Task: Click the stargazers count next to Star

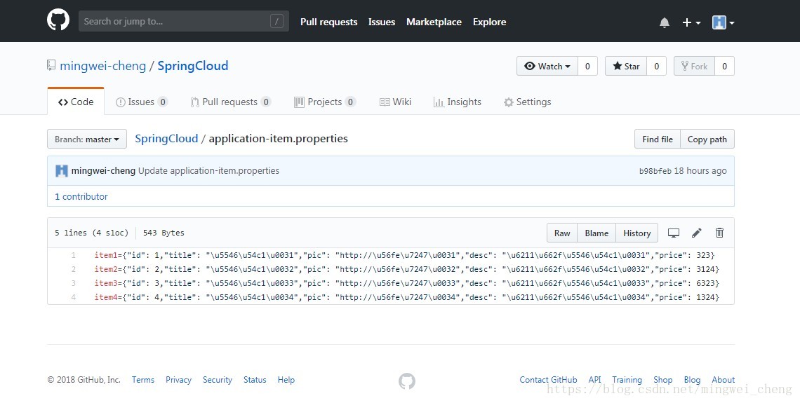Action: point(657,67)
